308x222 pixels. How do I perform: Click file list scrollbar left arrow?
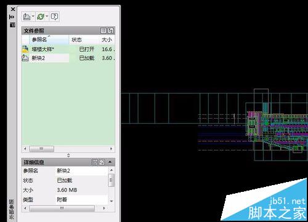[x=25, y=149]
